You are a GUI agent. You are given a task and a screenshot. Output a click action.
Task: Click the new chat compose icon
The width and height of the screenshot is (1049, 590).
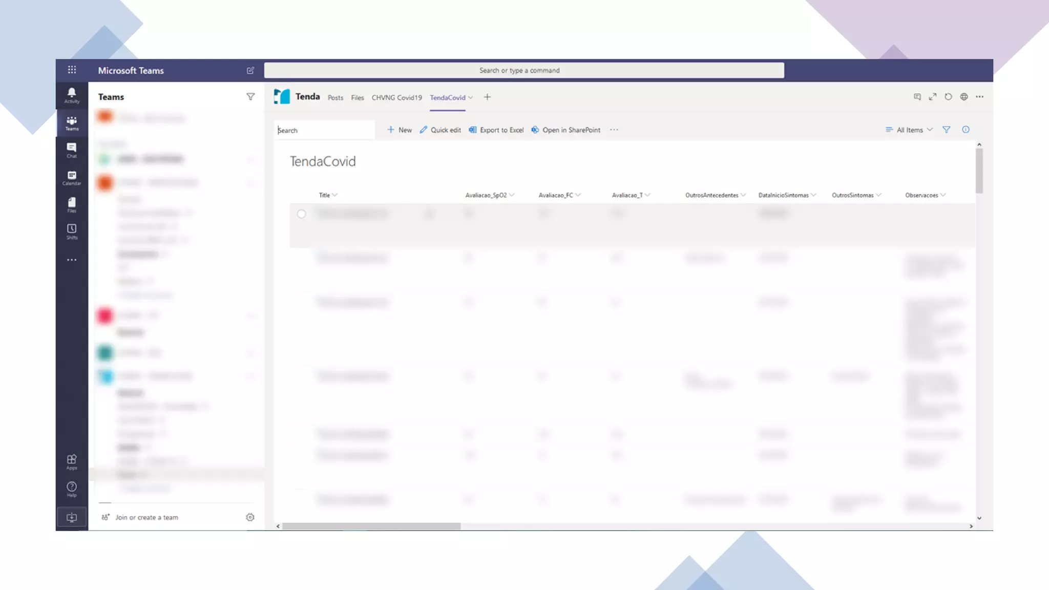click(x=250, y=71)
